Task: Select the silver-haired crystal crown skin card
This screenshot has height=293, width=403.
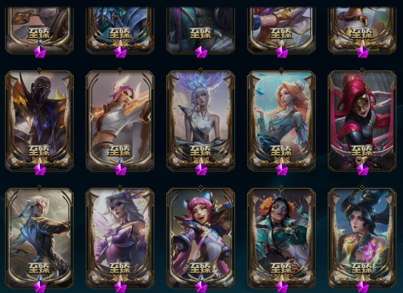Action: 201,121
